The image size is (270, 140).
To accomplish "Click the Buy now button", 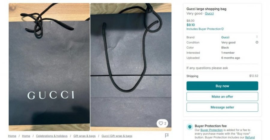I will coord(222,86).
